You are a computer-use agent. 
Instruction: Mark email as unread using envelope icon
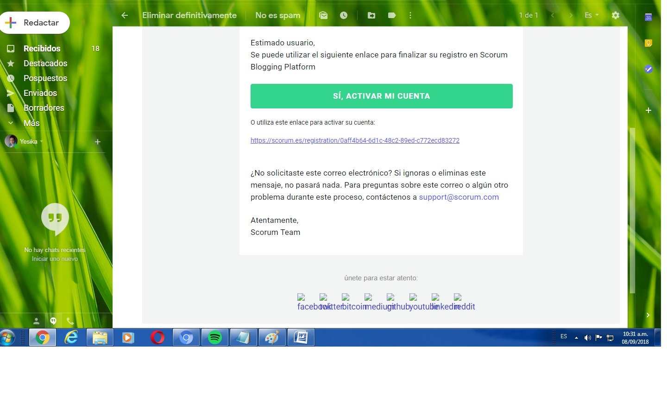coord(323,15)
